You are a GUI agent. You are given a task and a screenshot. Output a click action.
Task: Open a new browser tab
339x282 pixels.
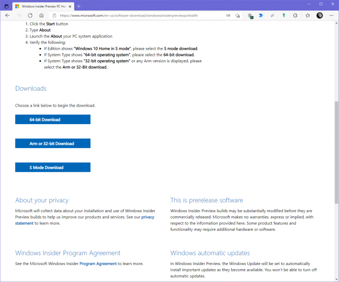pos(79,6)
